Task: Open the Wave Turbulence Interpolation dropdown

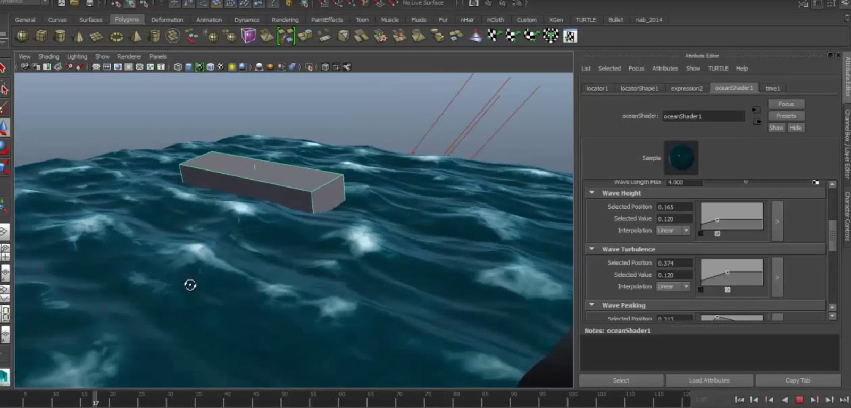Action: coord(673,286)
